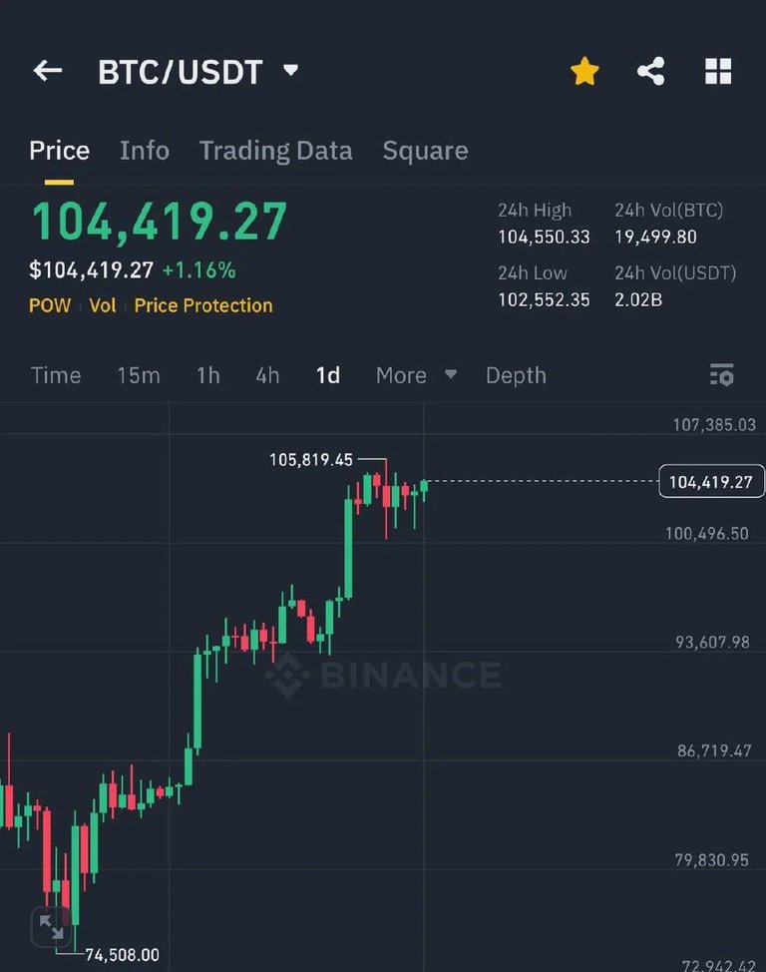Open the Square tab
Viewport: 766px width, 972px height.
click(425, 151)
